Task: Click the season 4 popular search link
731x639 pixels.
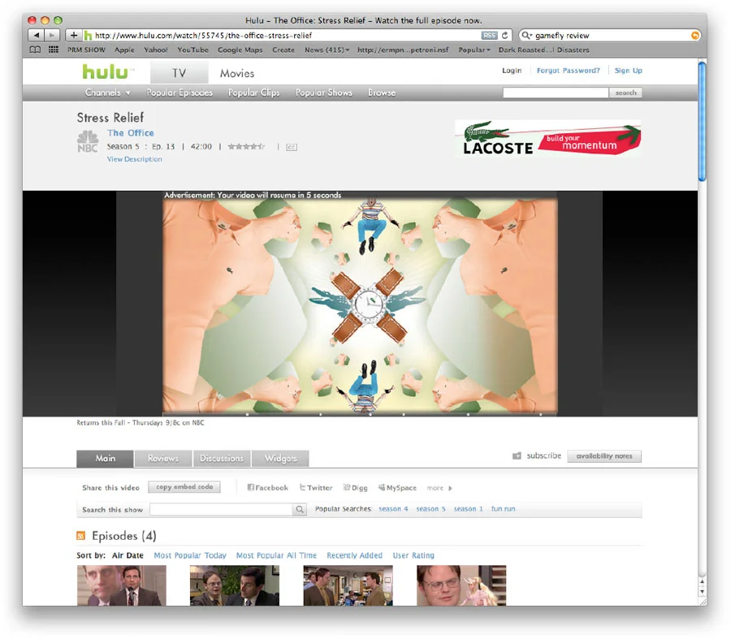Action: 393,508
